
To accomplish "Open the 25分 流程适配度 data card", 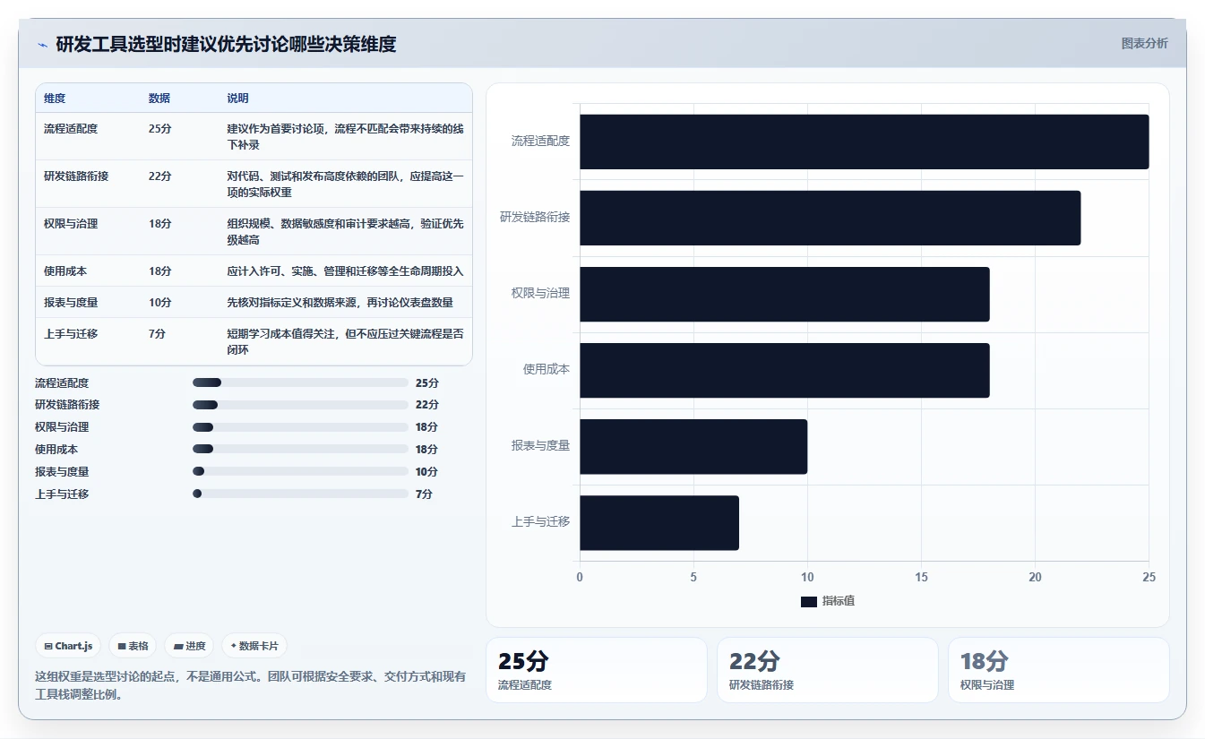I will [597, 670].
